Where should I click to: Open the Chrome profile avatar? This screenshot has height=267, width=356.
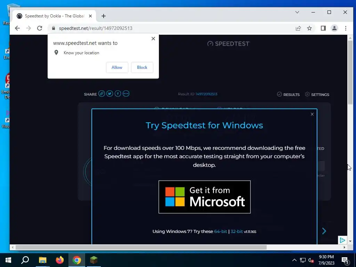point(334,28)
